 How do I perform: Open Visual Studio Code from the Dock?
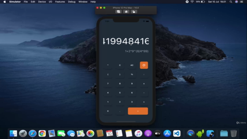click(x=177, y=134)
